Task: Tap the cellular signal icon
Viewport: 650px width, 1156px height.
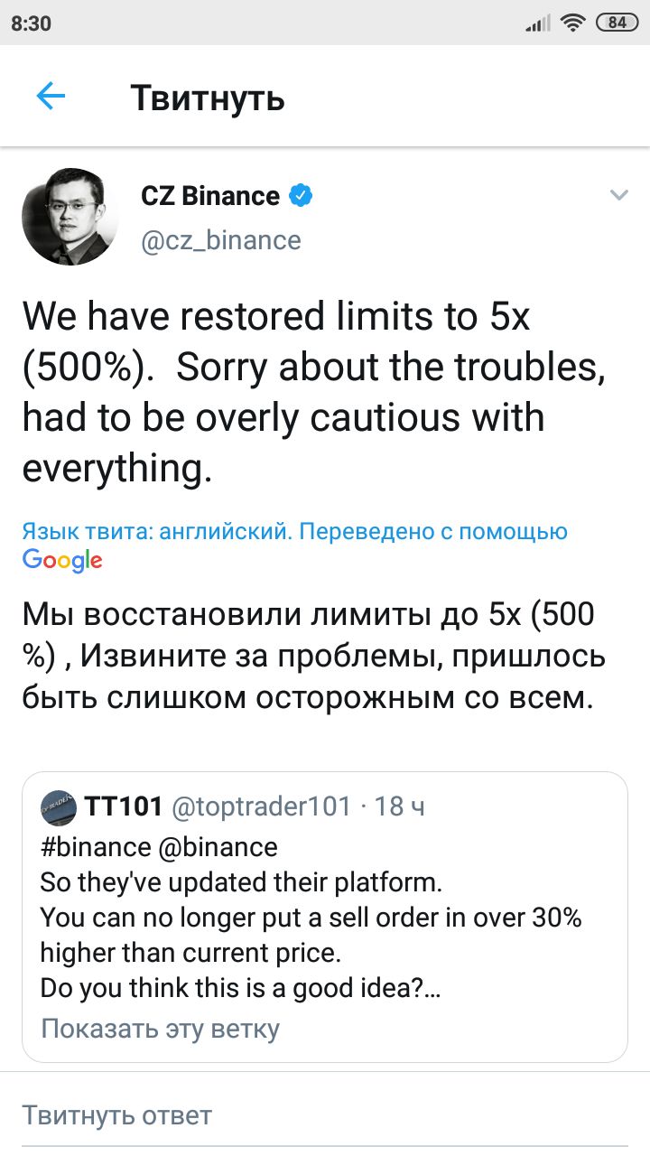Action: point(537,24)
